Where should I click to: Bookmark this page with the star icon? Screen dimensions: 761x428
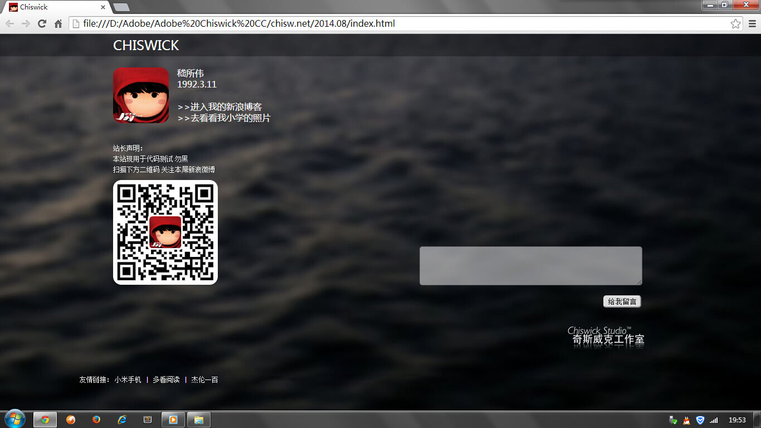735,24
